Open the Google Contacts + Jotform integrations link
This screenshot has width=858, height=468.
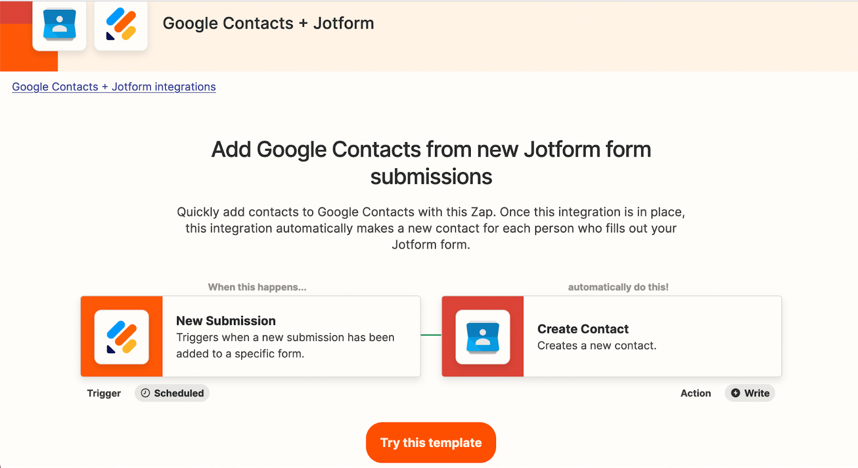pos(114,87)
